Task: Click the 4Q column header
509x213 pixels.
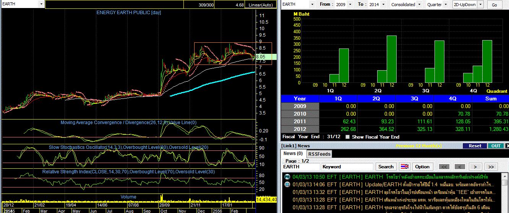Action: pos(453,98)
